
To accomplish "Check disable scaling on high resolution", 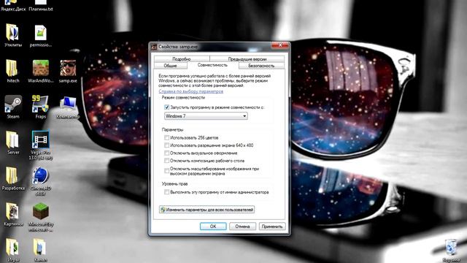I will [x=167, y=171].
